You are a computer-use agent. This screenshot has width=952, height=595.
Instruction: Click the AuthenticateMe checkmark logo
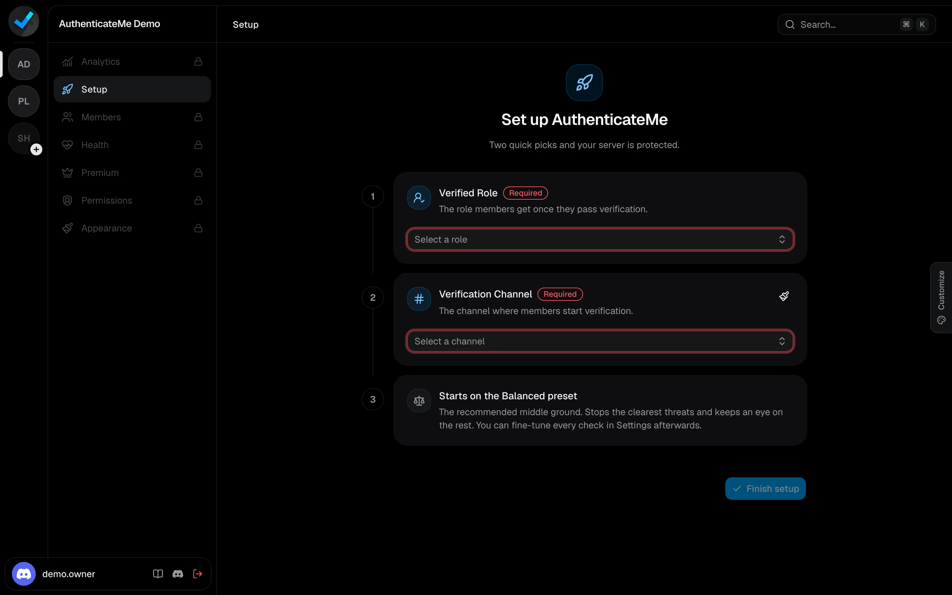pos(23,21)
